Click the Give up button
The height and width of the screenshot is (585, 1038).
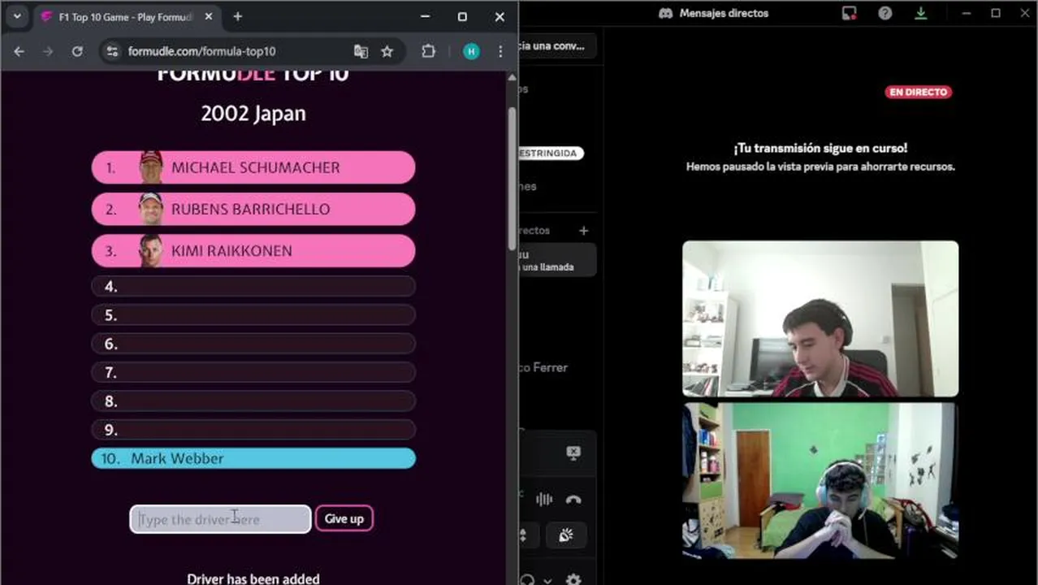[344, 519]
